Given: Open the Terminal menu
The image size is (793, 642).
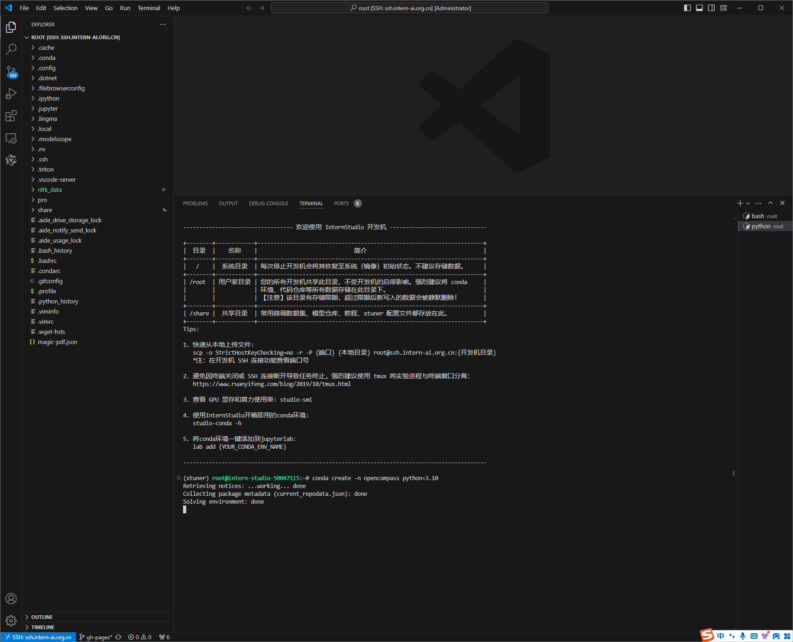Looking at the screenshot, I should pos(148,8).
